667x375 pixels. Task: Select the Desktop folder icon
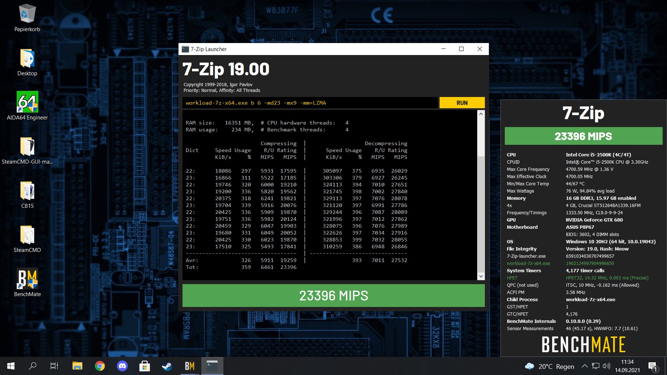27,62
